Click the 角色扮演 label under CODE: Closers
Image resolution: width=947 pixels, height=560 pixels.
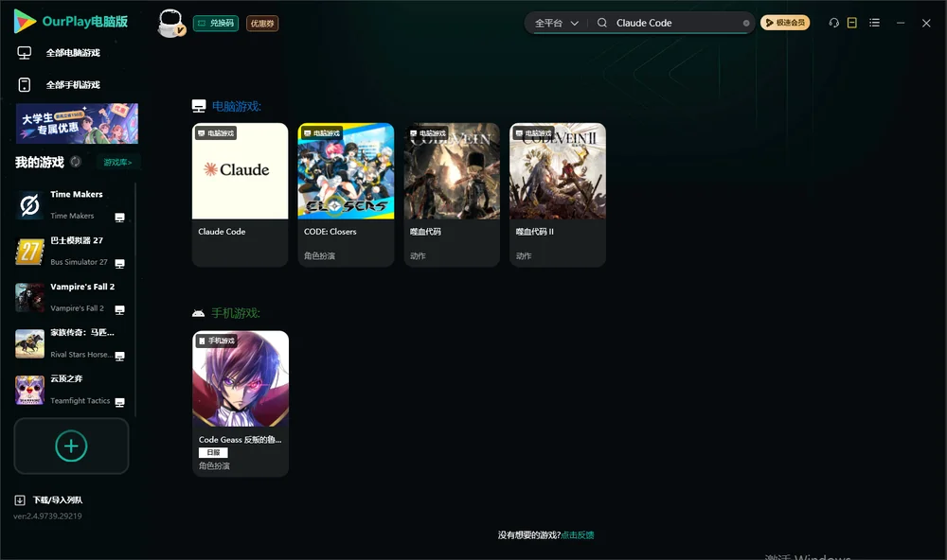coord(319,255)
